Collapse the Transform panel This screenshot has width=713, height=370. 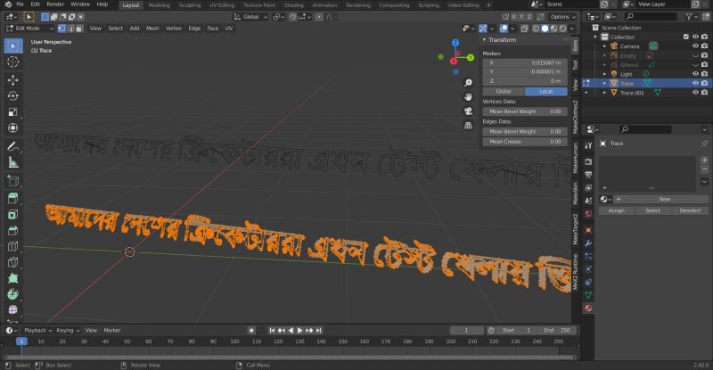click(484, 40)
